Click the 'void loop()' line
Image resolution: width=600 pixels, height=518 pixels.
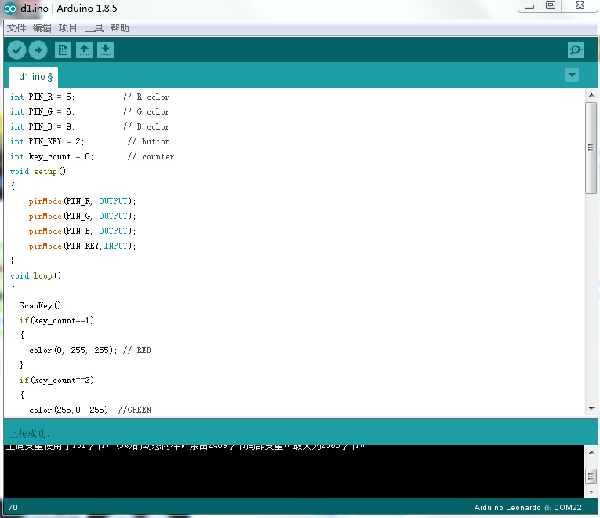pyautogui.click(x=35, y=276)
